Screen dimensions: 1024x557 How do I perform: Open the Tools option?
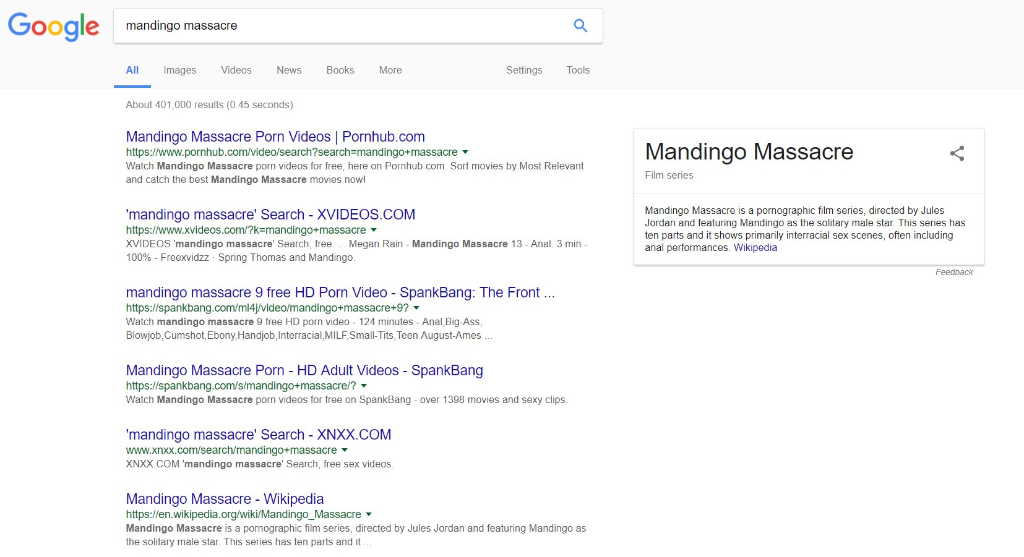[x=578, y=70]
